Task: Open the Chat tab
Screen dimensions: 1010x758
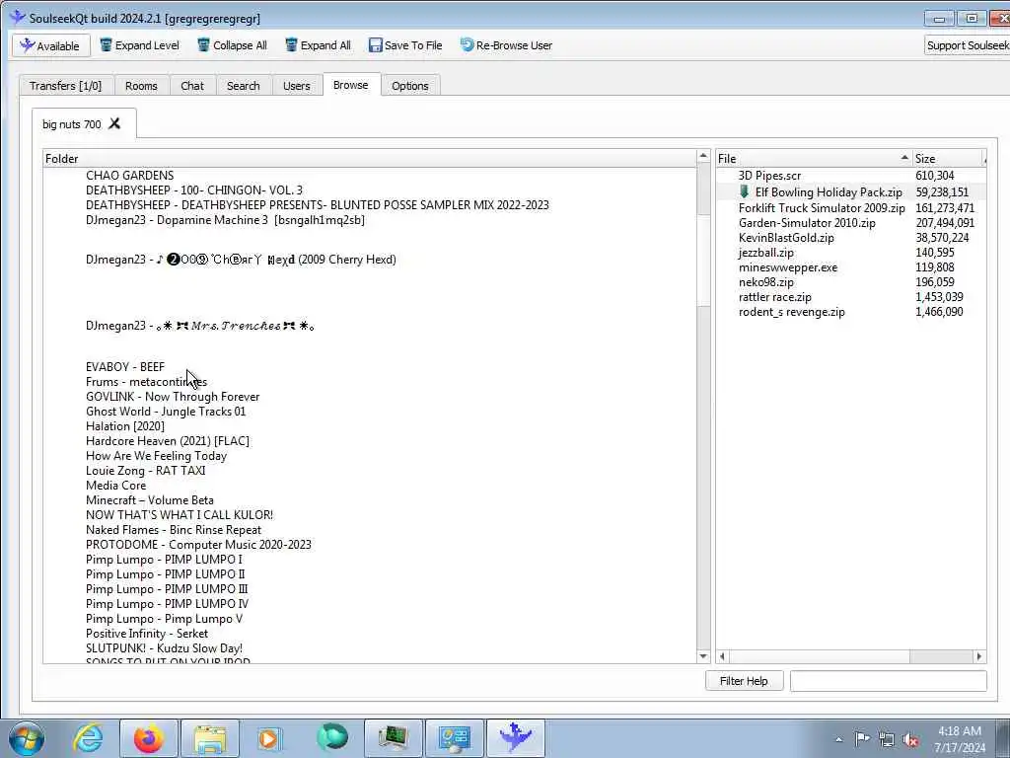Action: pos(192,86)
